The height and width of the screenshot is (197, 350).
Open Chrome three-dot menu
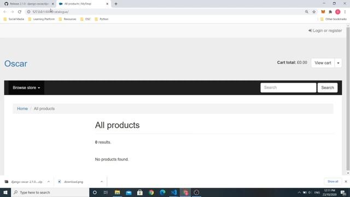point(345,12)
